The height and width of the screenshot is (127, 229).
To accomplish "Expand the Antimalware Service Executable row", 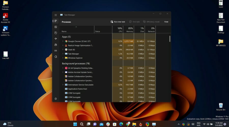I will coord(63,85).
